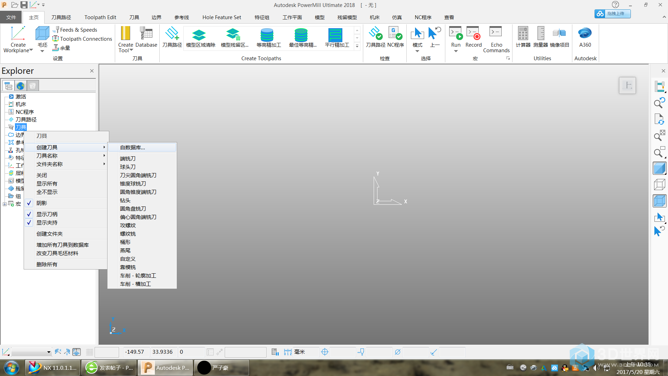Open the help question mark icon

615,5
